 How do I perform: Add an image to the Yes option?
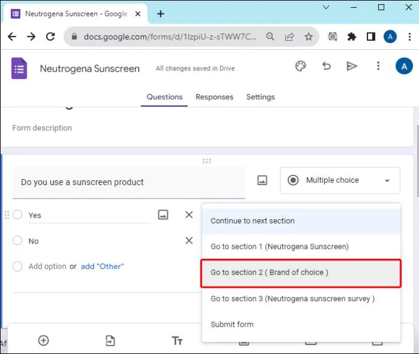click(x=163, y=214)
